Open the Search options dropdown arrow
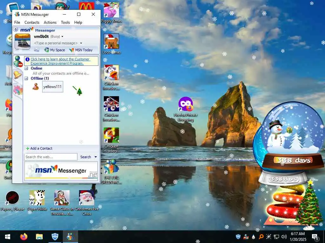This screenshot has width=325, height=243. coord(96,157)
